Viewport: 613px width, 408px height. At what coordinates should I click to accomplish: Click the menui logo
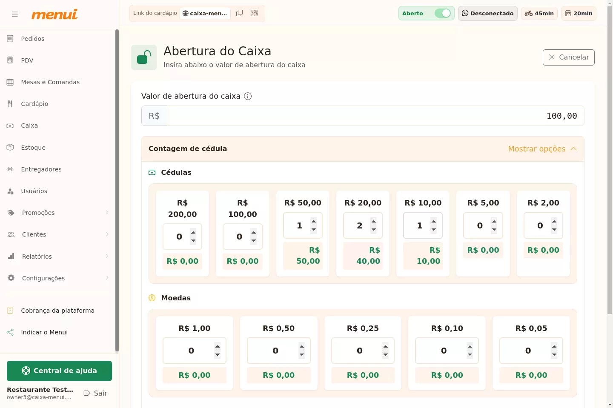click(54, 14)
